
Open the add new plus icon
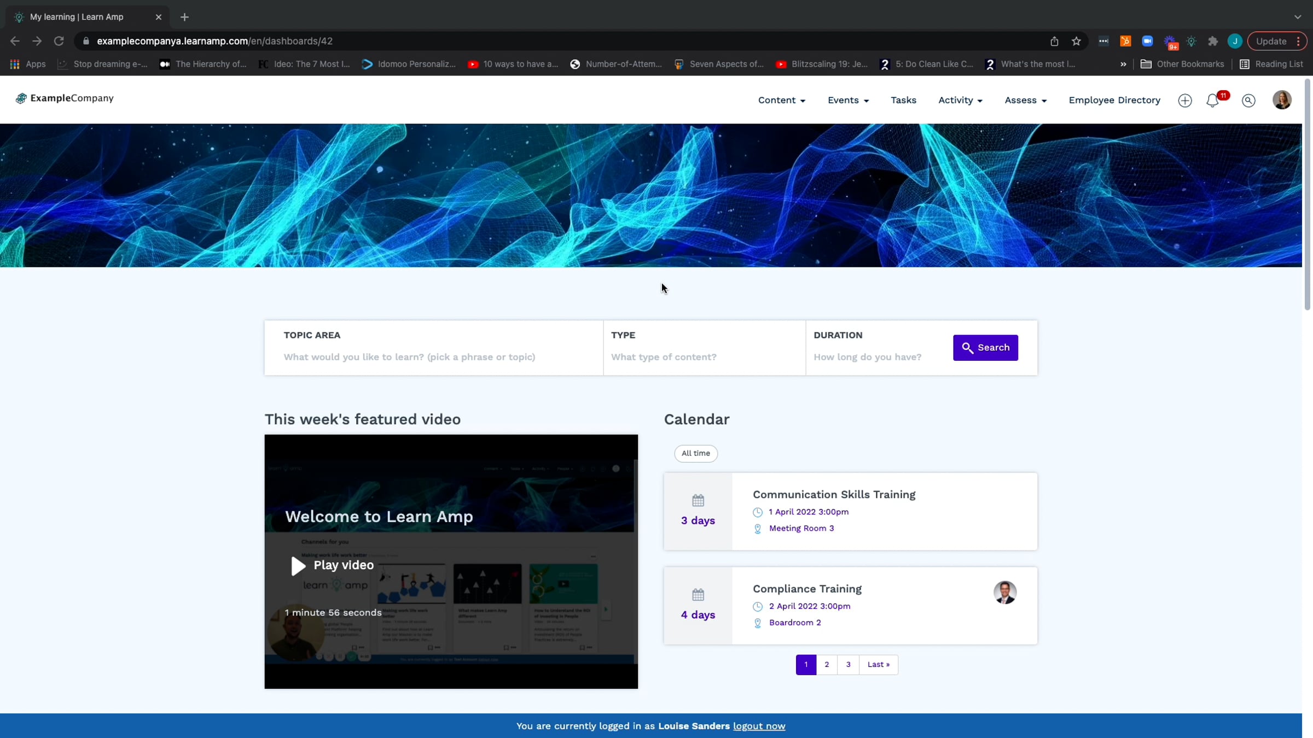[1185, 101]
